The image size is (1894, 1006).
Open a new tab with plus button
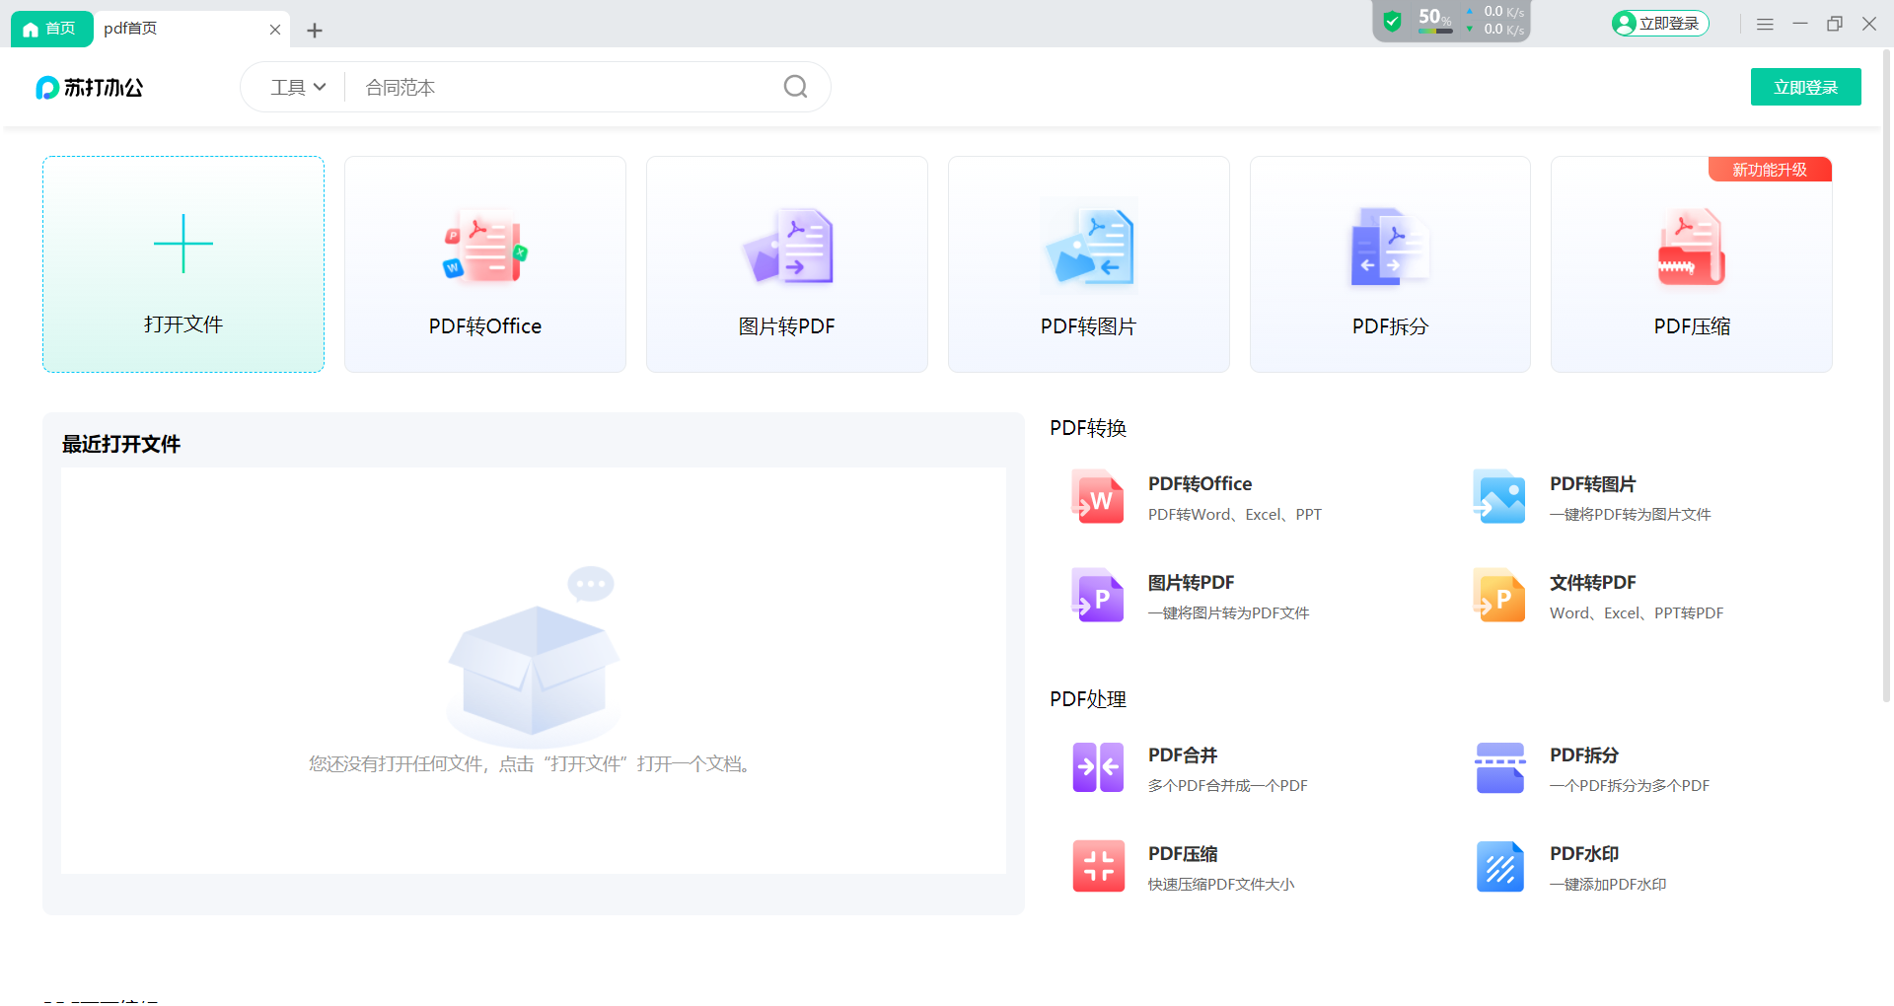click(x=315, y=31)
